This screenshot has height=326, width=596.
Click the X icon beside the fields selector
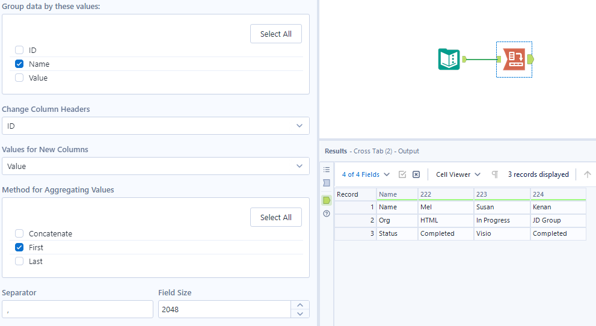point(416,174)
